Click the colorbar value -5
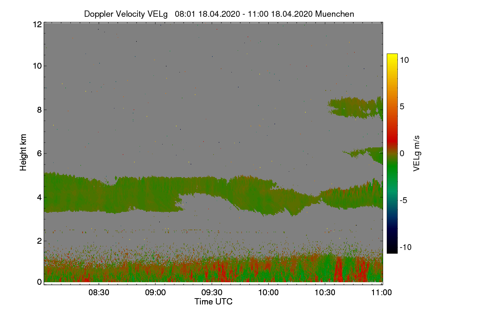503x335 pixels. (x=404, y=200)
